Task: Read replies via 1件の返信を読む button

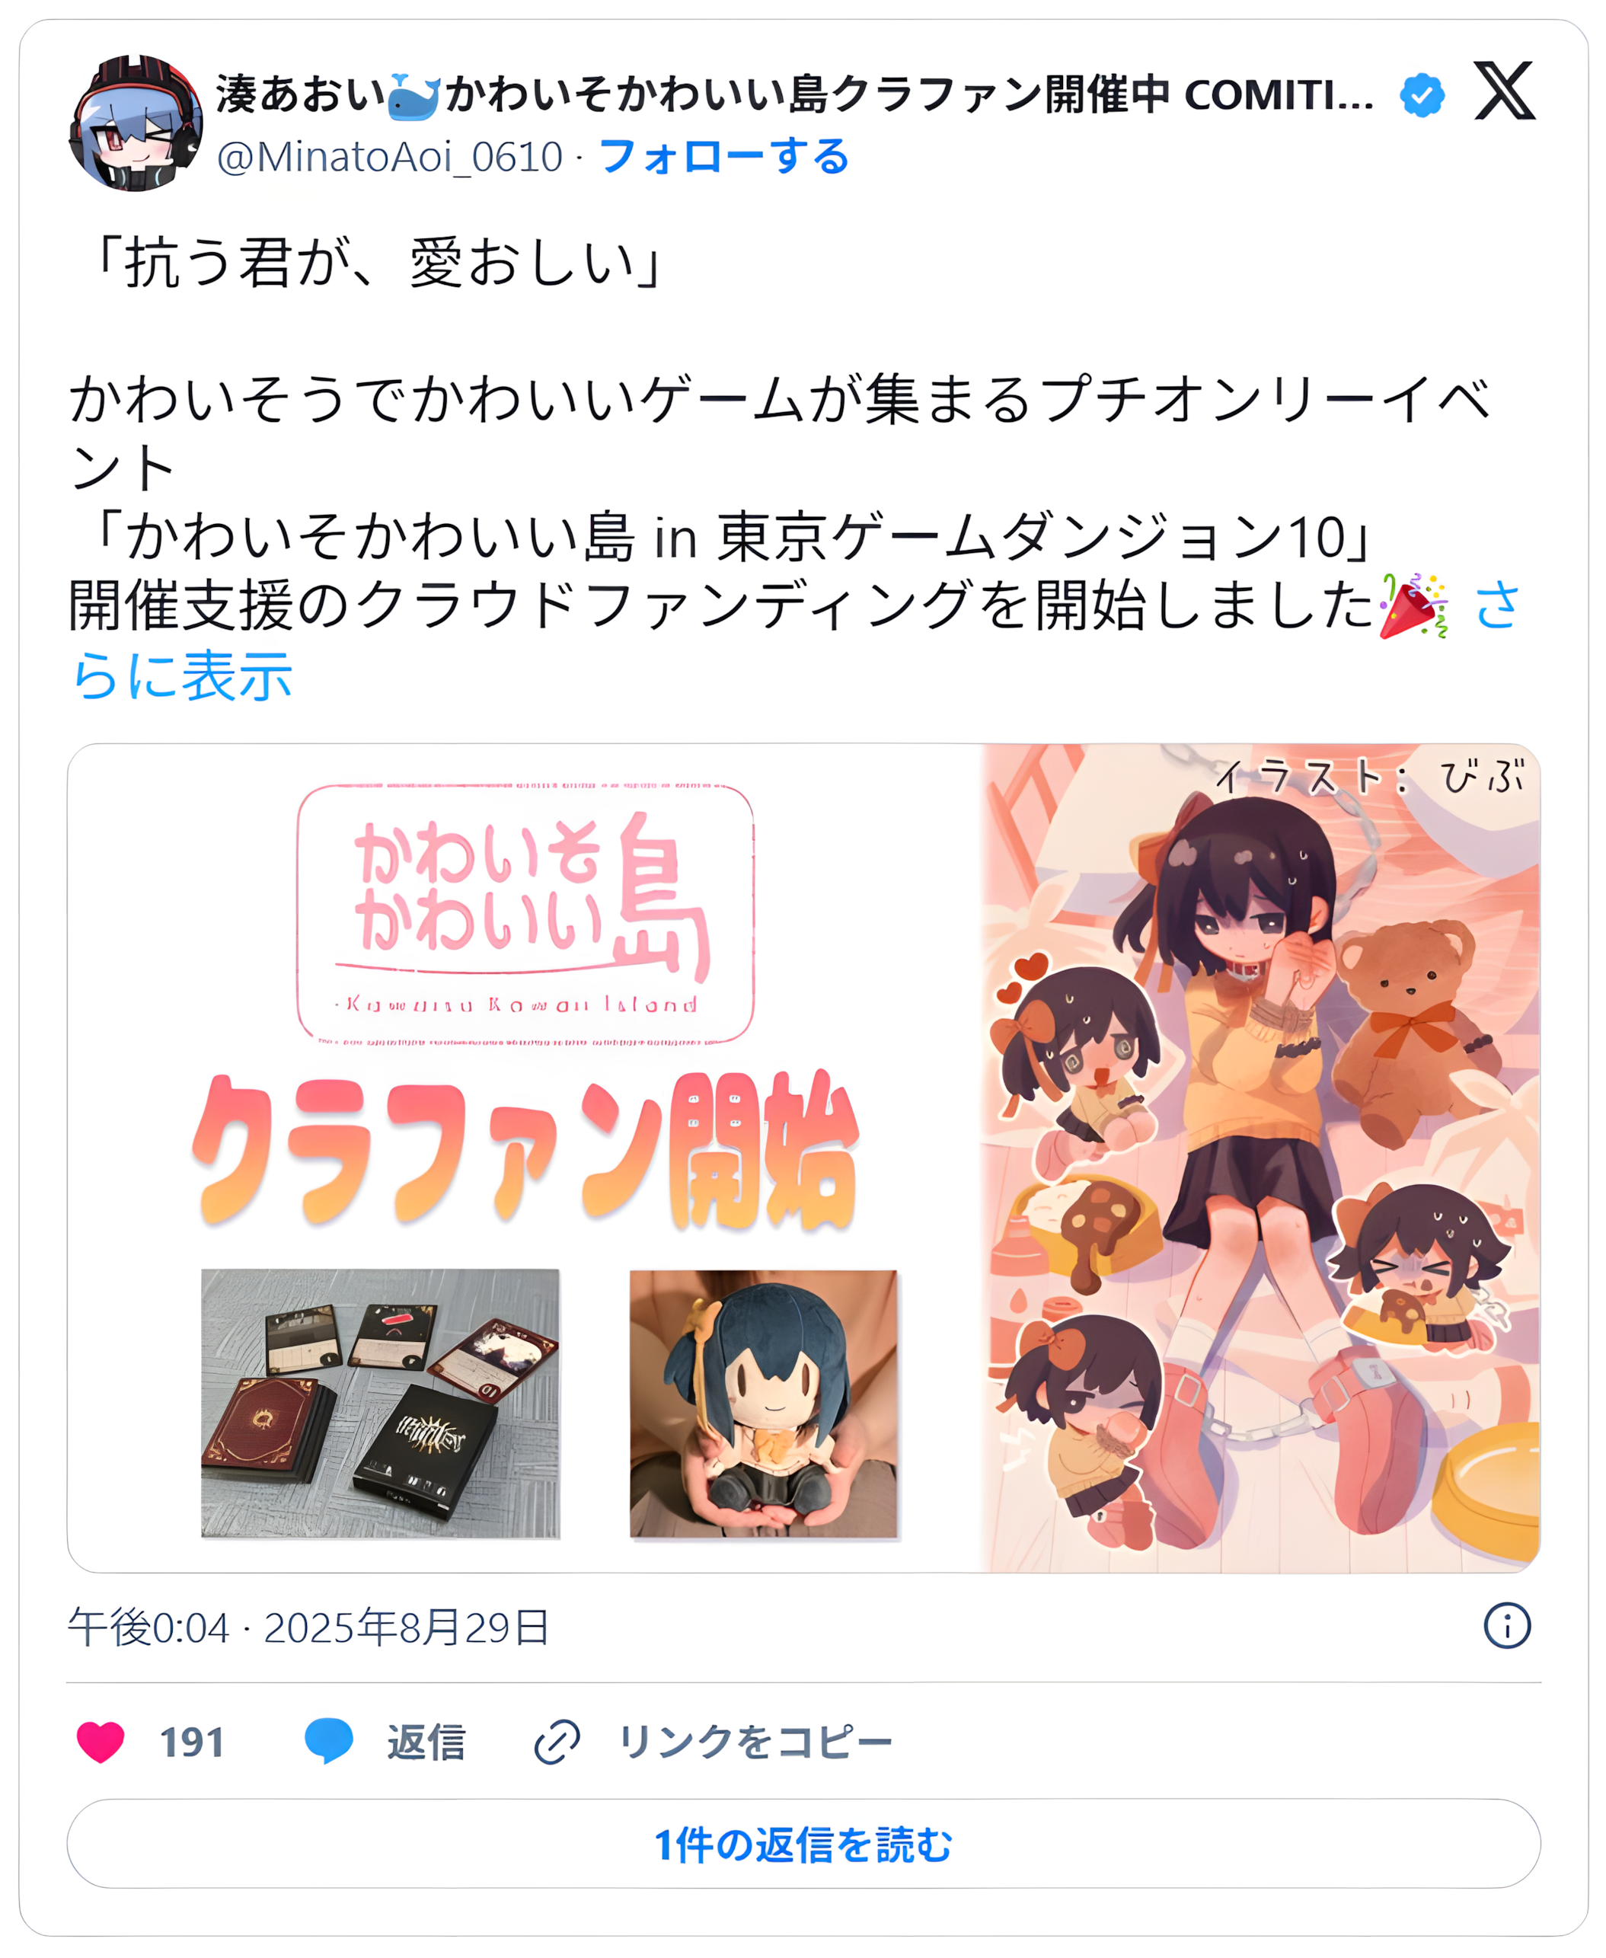Action: point(803,1845)
